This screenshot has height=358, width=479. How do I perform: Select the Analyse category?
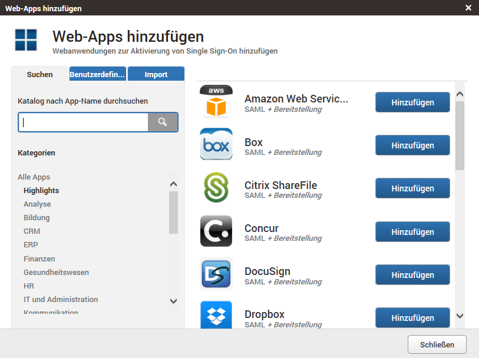(37, 204)
